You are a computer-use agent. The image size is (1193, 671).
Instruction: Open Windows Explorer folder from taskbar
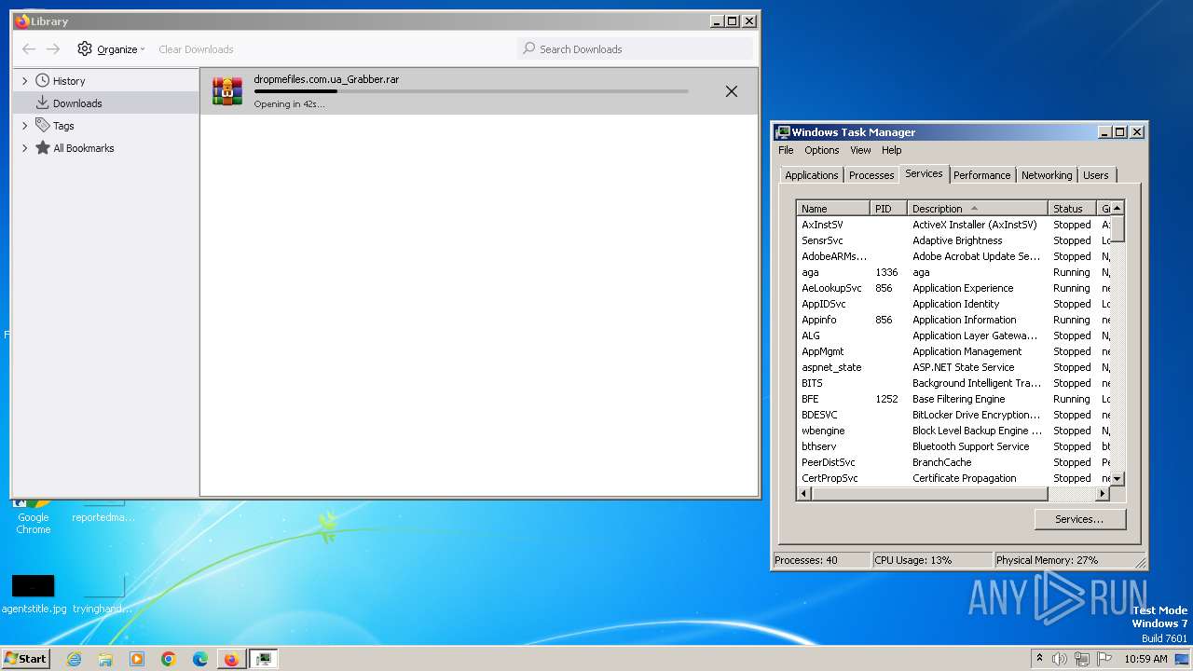(x=105, y=659)
